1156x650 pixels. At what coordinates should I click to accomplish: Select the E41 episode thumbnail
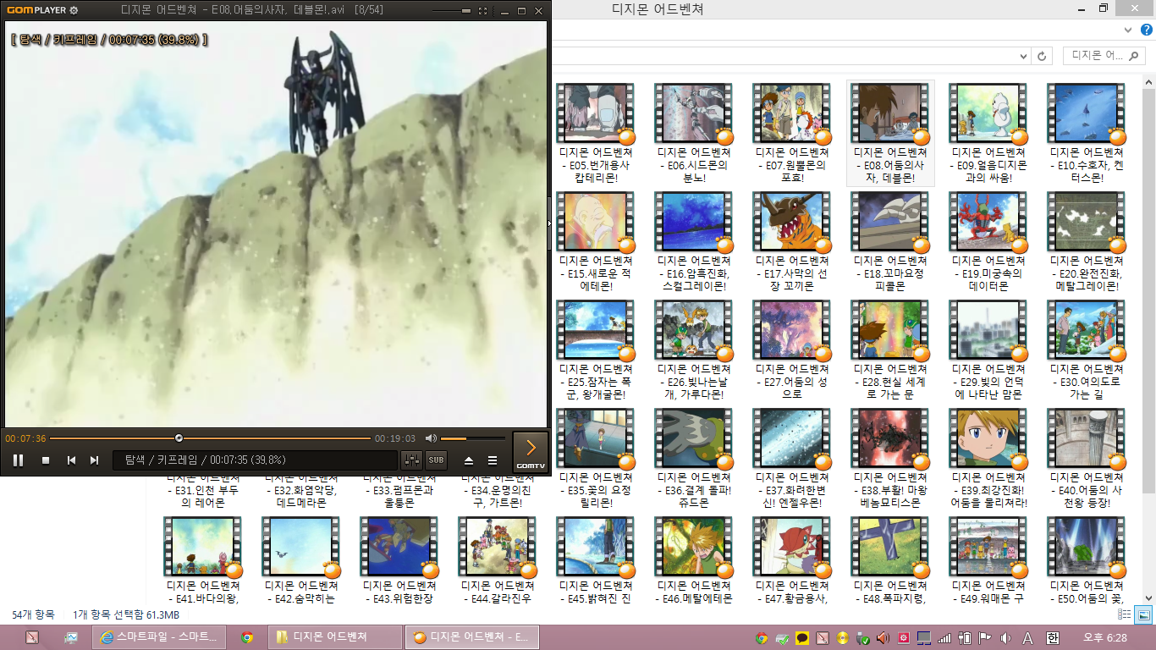point(203,546)
